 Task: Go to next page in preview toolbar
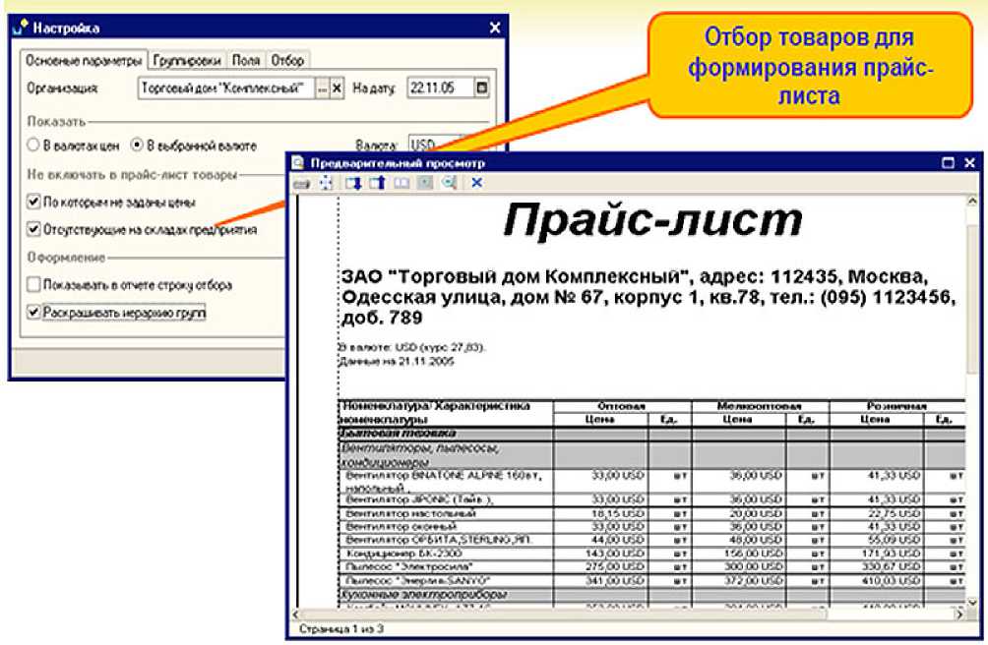353,183
